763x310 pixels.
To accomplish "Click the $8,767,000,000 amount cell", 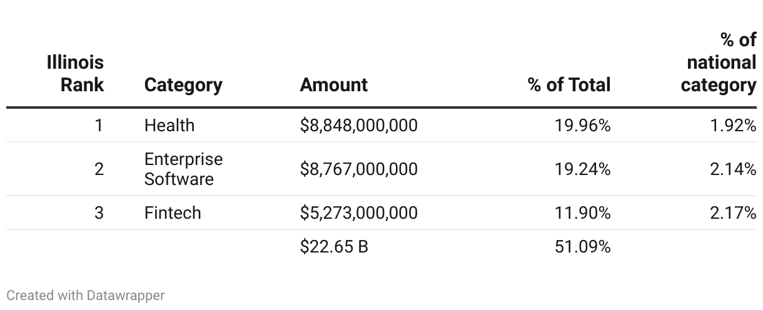I will tap(358, 169).
